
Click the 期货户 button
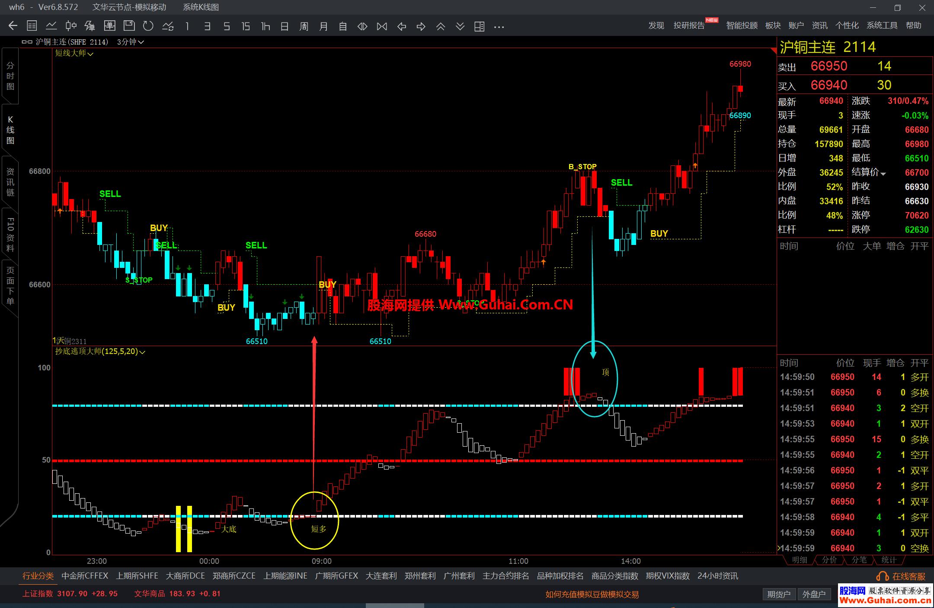(x=779, y=594)
